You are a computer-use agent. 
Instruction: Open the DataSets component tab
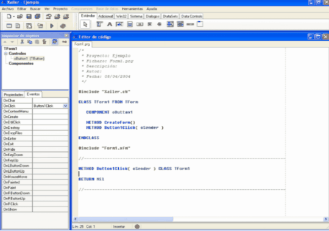(x=170, y=16)
